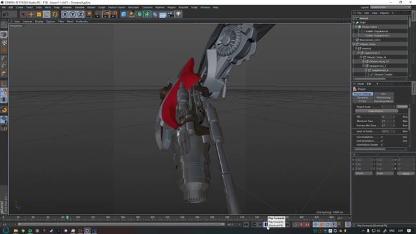Toggle rotation keyframe recording icon
Viewport: 416px width, 234px height.
[x=328, y=224]
